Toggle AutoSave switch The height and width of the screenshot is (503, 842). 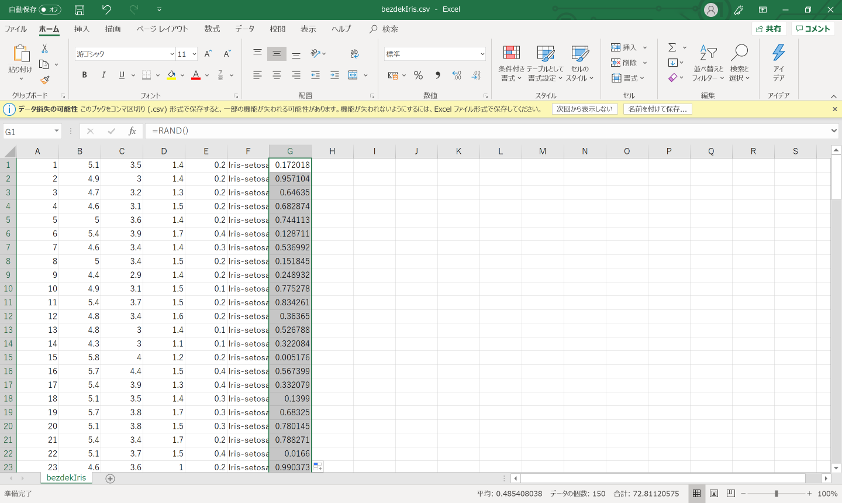[50, 9]
